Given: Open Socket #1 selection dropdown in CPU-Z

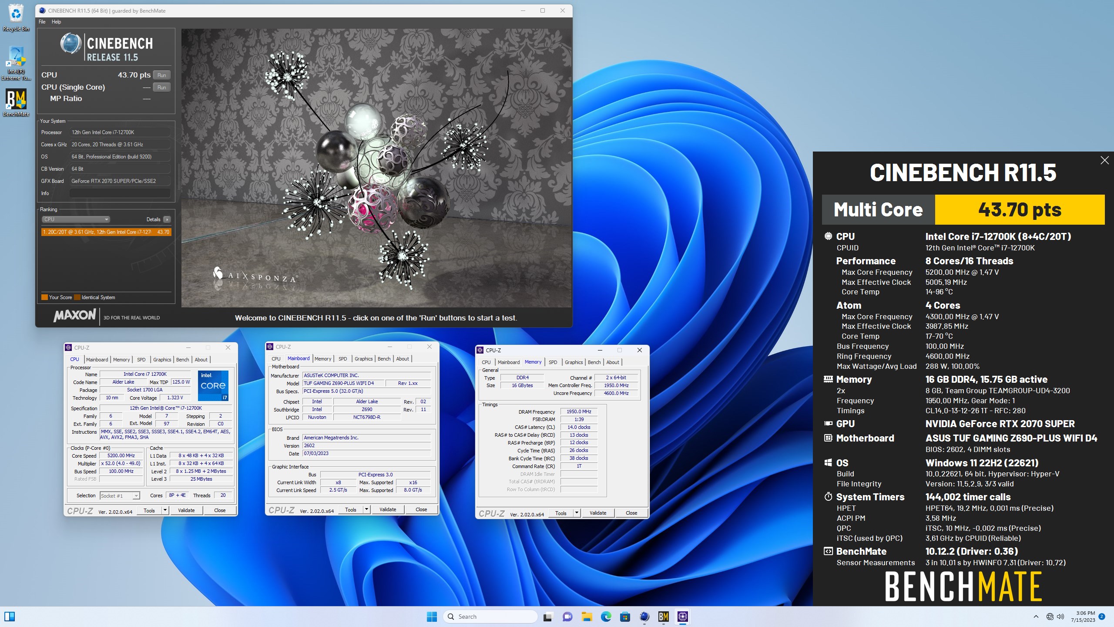Looking at the screenshot, I should coord(120,496).
